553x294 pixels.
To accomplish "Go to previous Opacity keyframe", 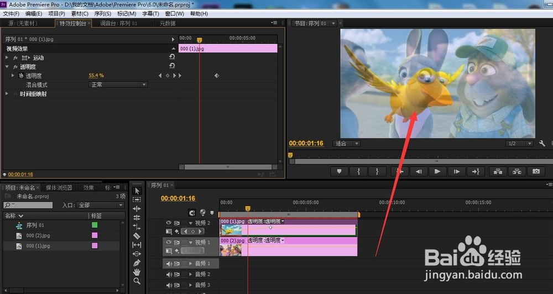I will coord(160,76).
